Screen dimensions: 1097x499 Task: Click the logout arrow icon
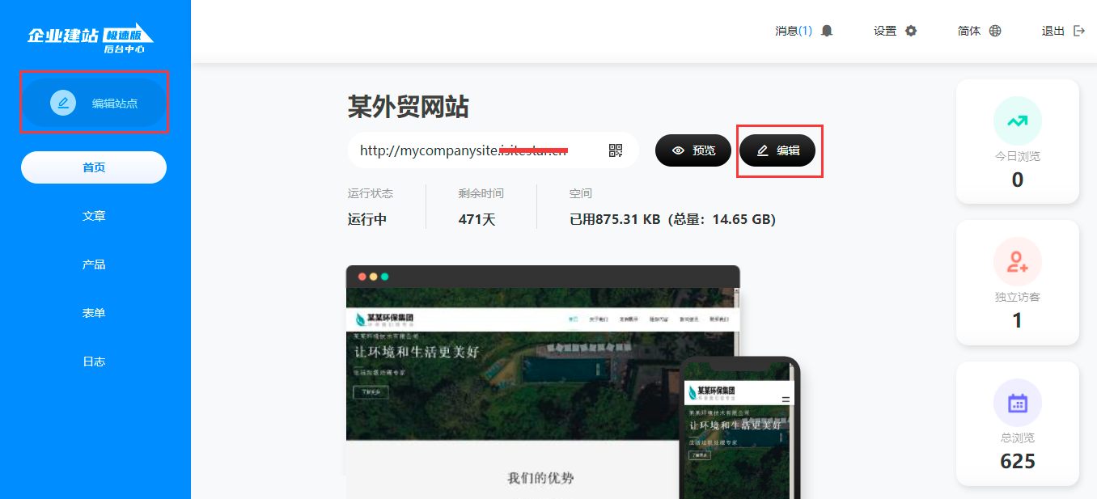(x=1078, y=31)
